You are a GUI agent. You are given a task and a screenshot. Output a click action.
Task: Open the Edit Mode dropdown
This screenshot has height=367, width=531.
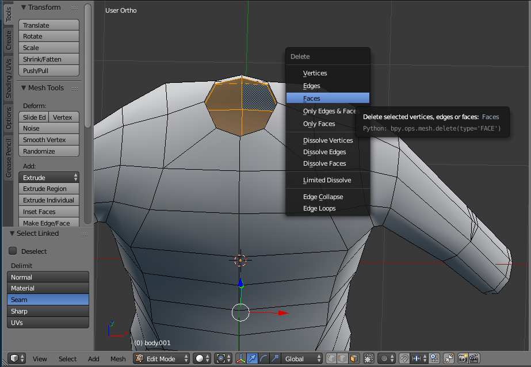pyautogui.click(x=162, y=358)
